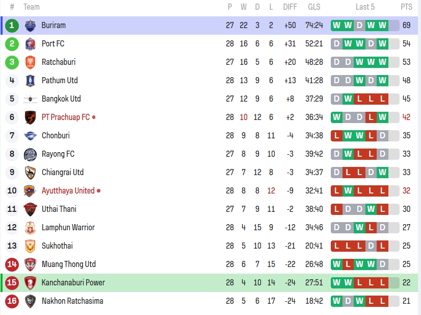Image resolution: width=421 pixels, height=315 pixels.
Task: Click the Muang Thong Utd badge
Action: point(30,264)
